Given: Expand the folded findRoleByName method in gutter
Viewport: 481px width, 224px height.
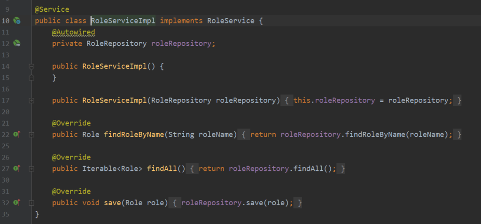Looking at the screenshot, I should (31, 135).
